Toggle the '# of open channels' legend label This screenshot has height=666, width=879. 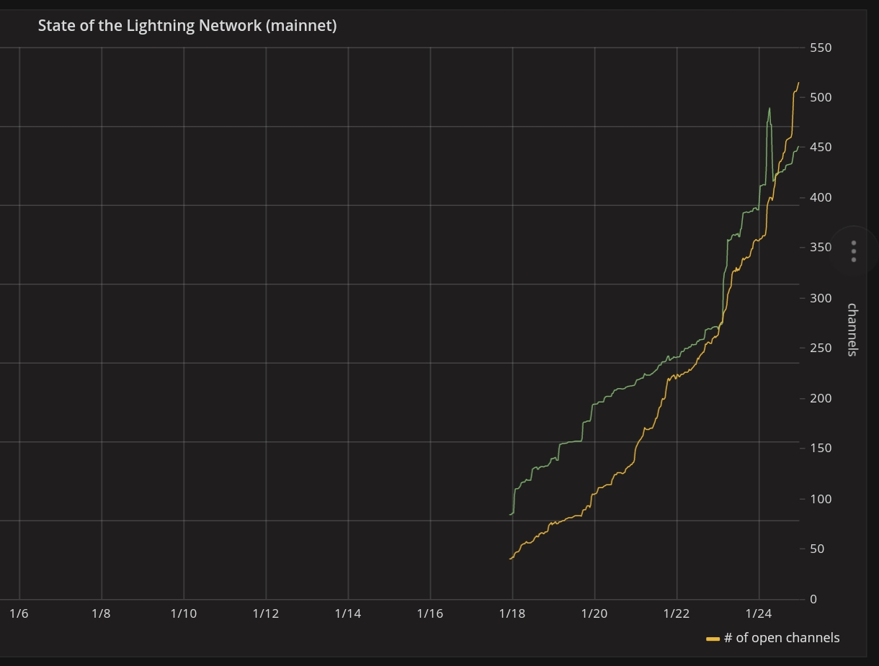coord(781,638)
